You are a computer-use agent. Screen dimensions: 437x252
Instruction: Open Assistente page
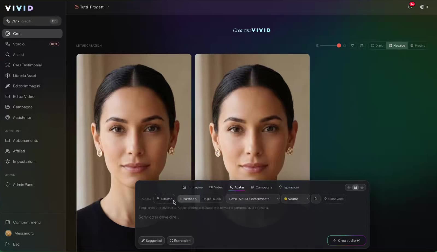point(32,118)
